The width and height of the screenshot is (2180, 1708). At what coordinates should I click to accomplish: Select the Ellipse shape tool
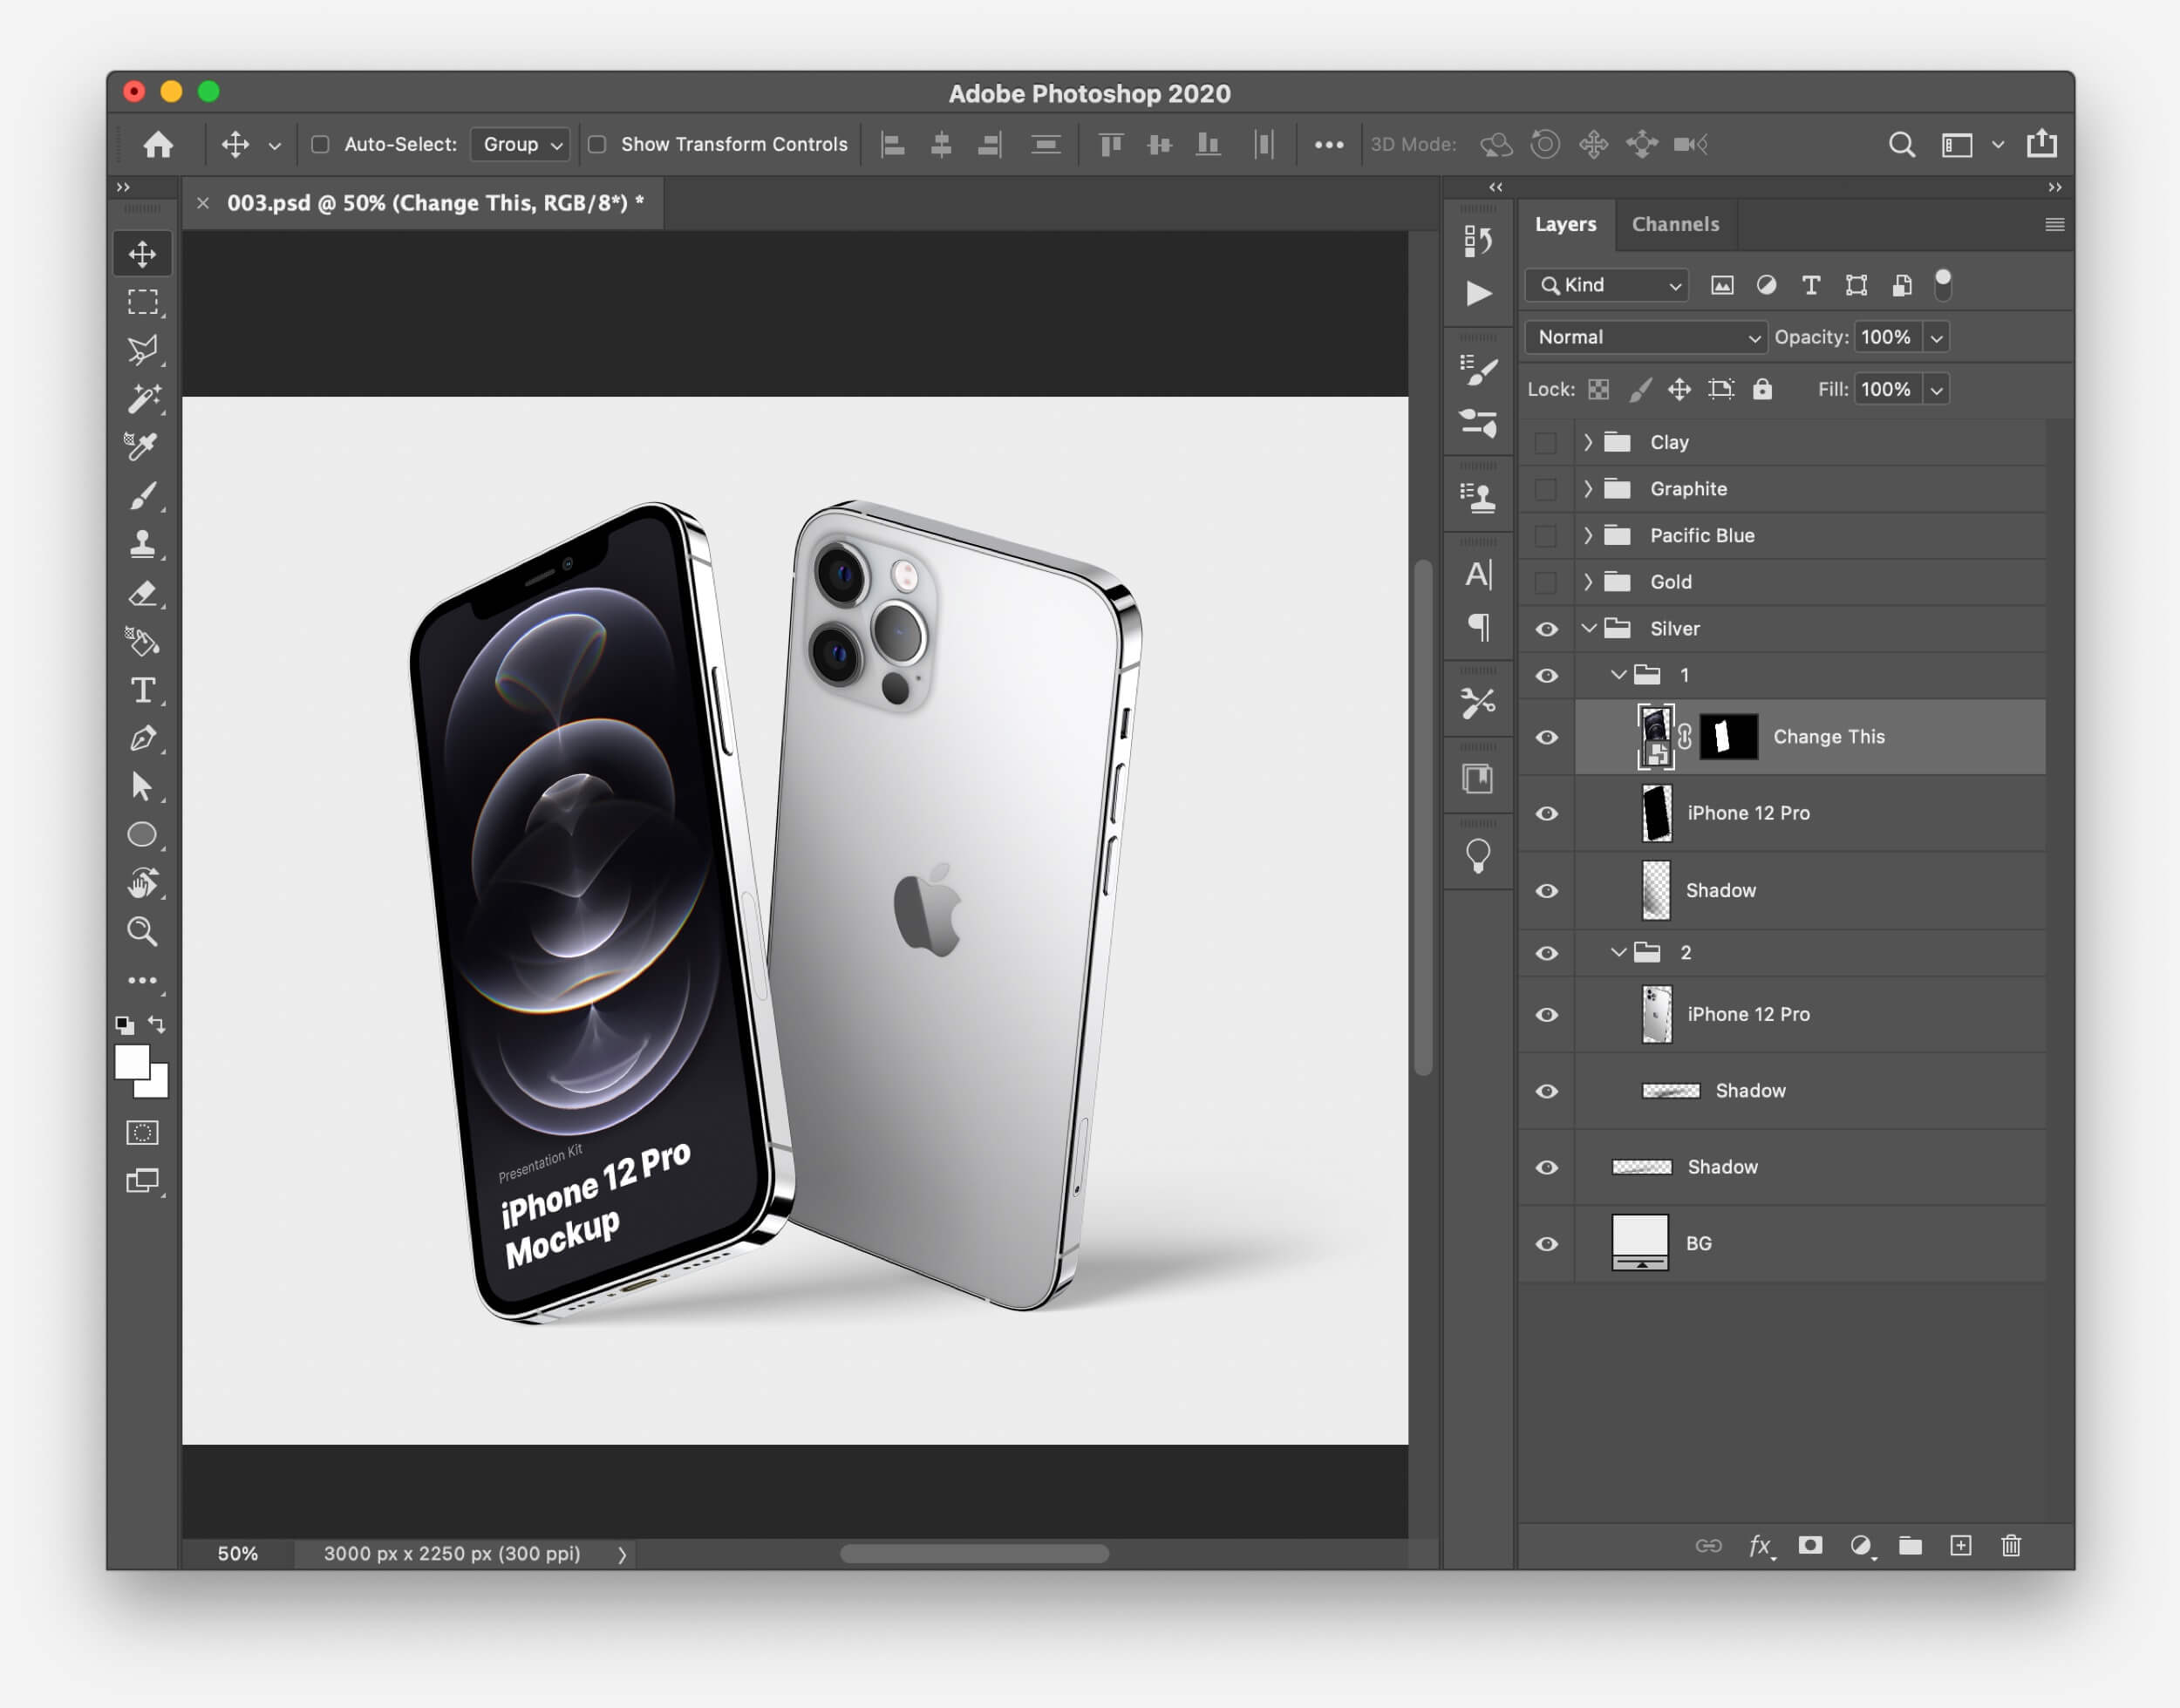tap(142, 834)
